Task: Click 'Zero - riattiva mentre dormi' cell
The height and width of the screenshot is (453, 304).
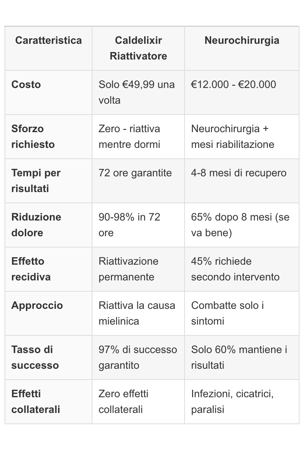Action: click(x=129, y=136)
